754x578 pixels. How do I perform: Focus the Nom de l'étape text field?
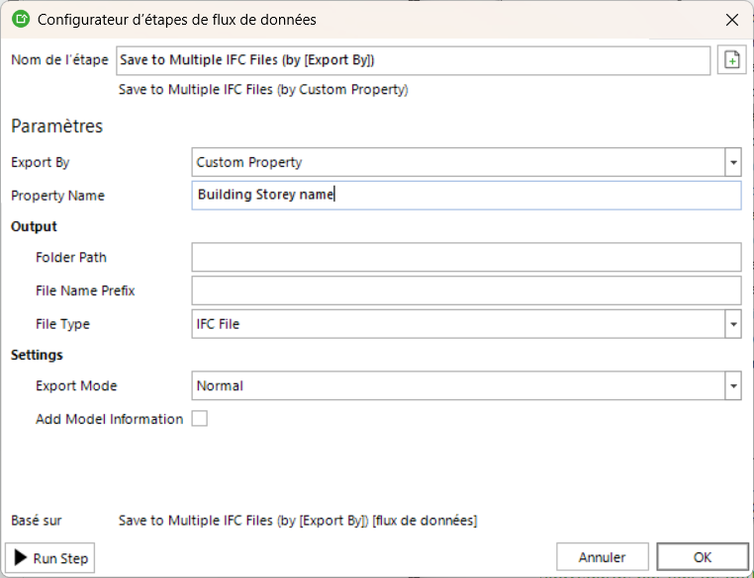point(413,60)
